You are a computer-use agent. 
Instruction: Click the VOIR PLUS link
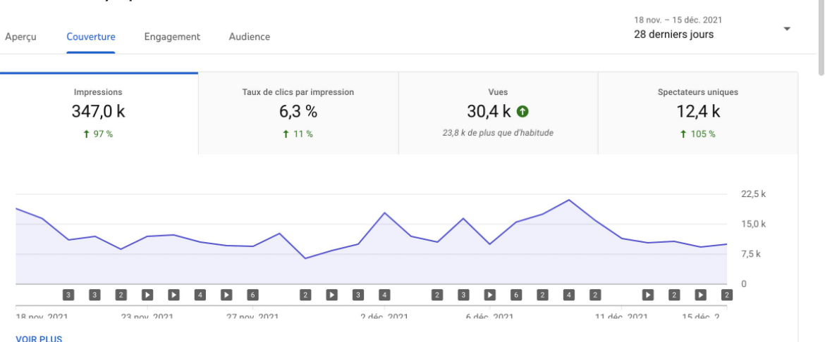pyautogui.click(x=39, y=338)
